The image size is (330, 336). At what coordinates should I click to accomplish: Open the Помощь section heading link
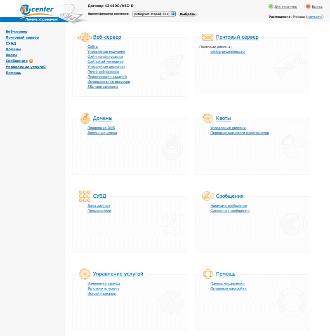point(226,274)
